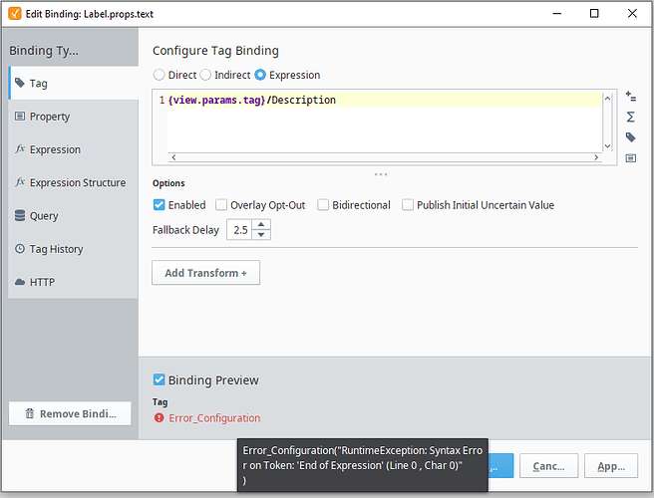The width and height of the screenshot is (654, 498).
Task: Open the sigma functions icon
Action: (x=631, y=117)
